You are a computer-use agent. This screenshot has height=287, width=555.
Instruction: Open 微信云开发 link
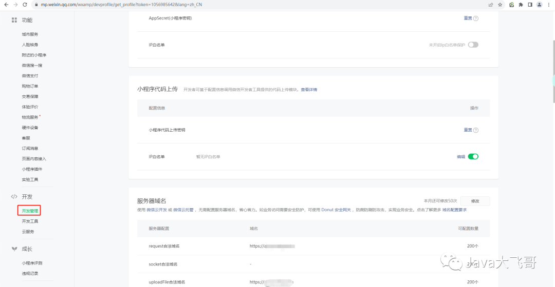[x=157, y=210]
